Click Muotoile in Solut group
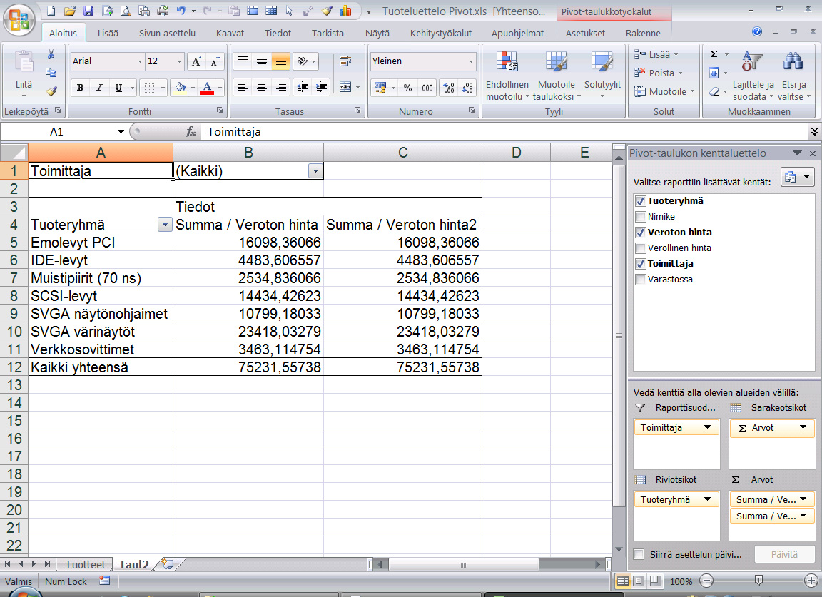This screenshot has width=822, height=597. pyautogui.click(x=665, y=91)
